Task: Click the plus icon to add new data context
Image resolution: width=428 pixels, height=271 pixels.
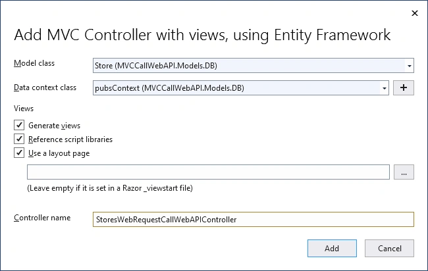Action: coord(404,87)
